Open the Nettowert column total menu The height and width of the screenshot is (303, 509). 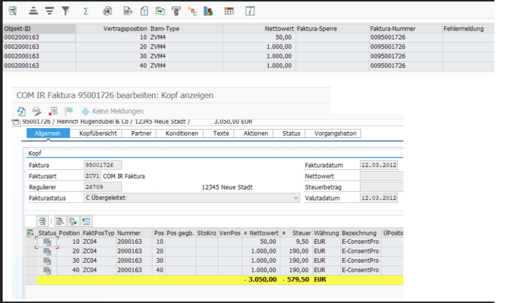[245, 233]
